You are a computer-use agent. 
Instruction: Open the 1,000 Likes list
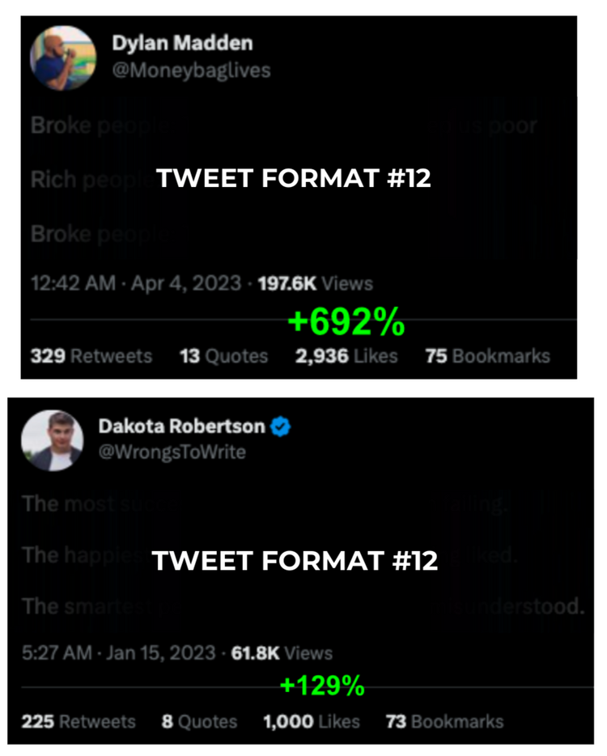coord(312,722)
